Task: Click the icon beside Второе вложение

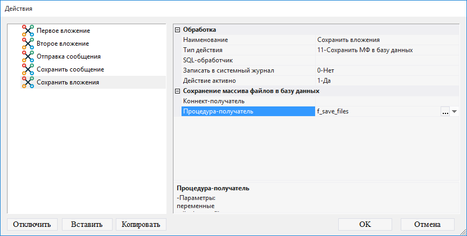Action: 27,44
